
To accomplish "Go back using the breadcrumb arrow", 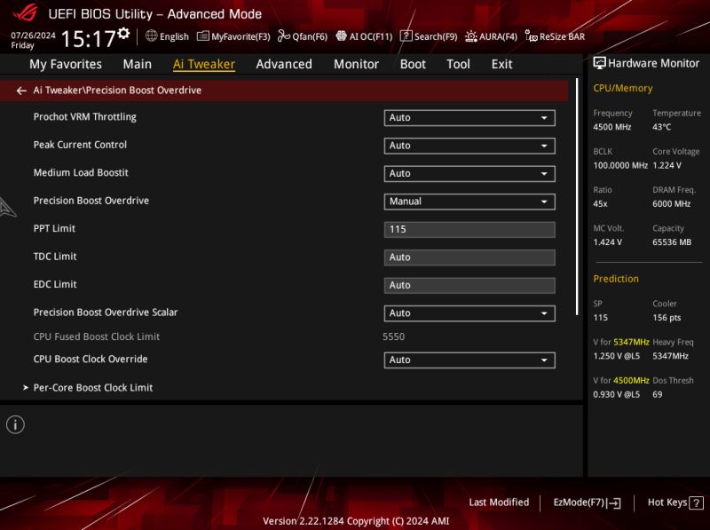I will 21,91.
